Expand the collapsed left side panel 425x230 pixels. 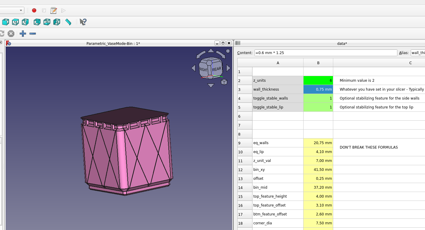tap(1, 42)
